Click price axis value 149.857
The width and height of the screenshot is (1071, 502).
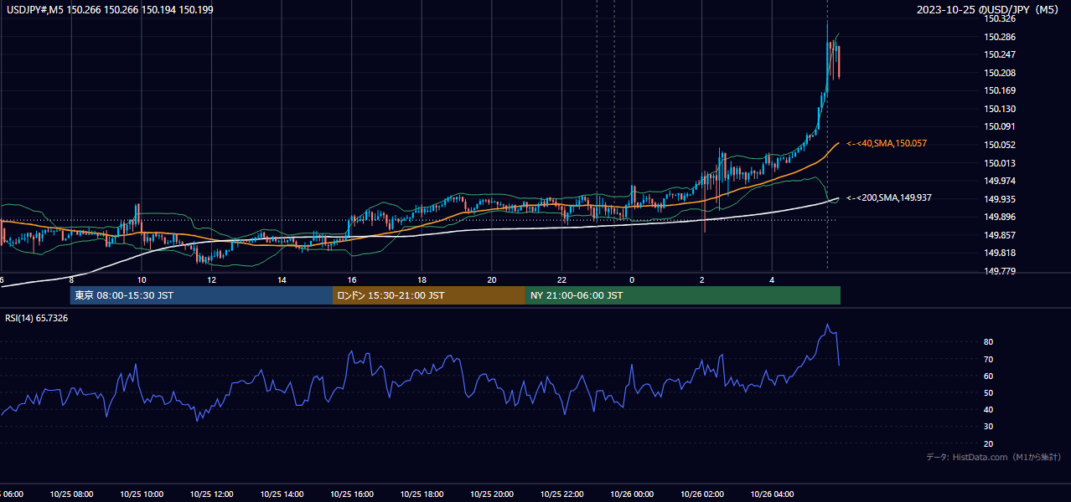1000,235
